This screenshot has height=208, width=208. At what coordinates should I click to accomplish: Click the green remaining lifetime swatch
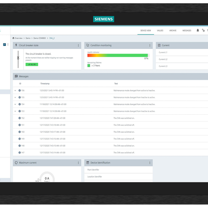tap(89, 66)
